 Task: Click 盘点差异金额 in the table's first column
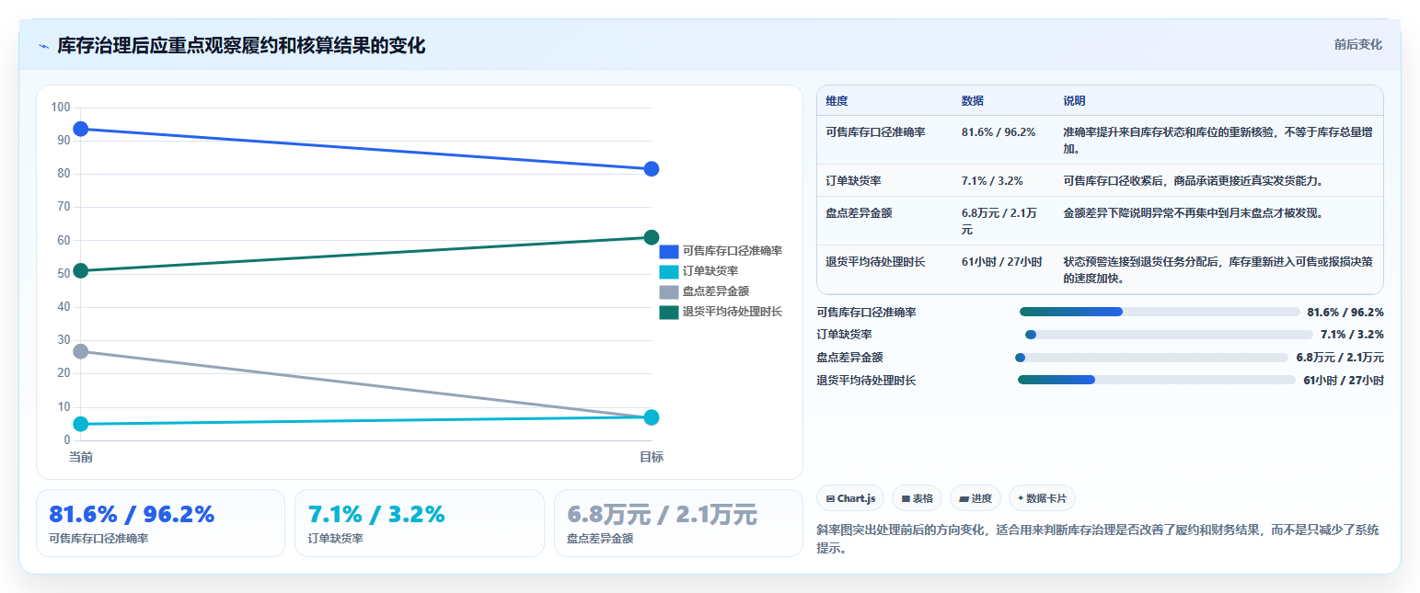click(x=859, y=213)
